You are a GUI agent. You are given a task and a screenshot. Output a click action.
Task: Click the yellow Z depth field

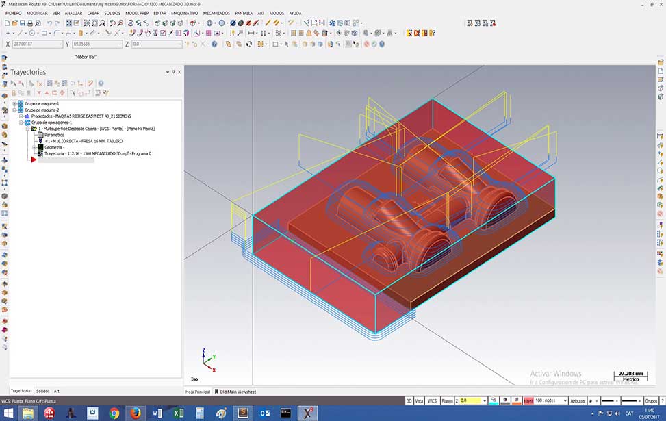click(x=472, y=400)
